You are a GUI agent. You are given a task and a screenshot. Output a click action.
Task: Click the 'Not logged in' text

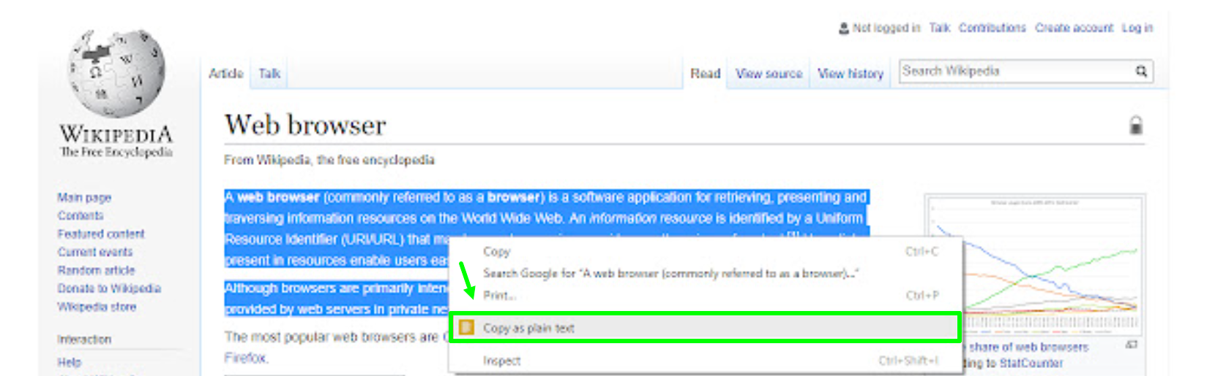coord(886,28)
